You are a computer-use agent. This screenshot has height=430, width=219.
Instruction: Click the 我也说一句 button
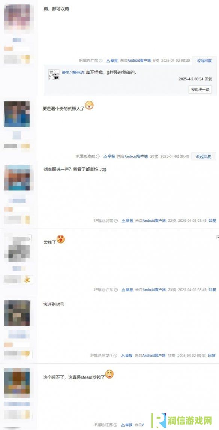200,89
